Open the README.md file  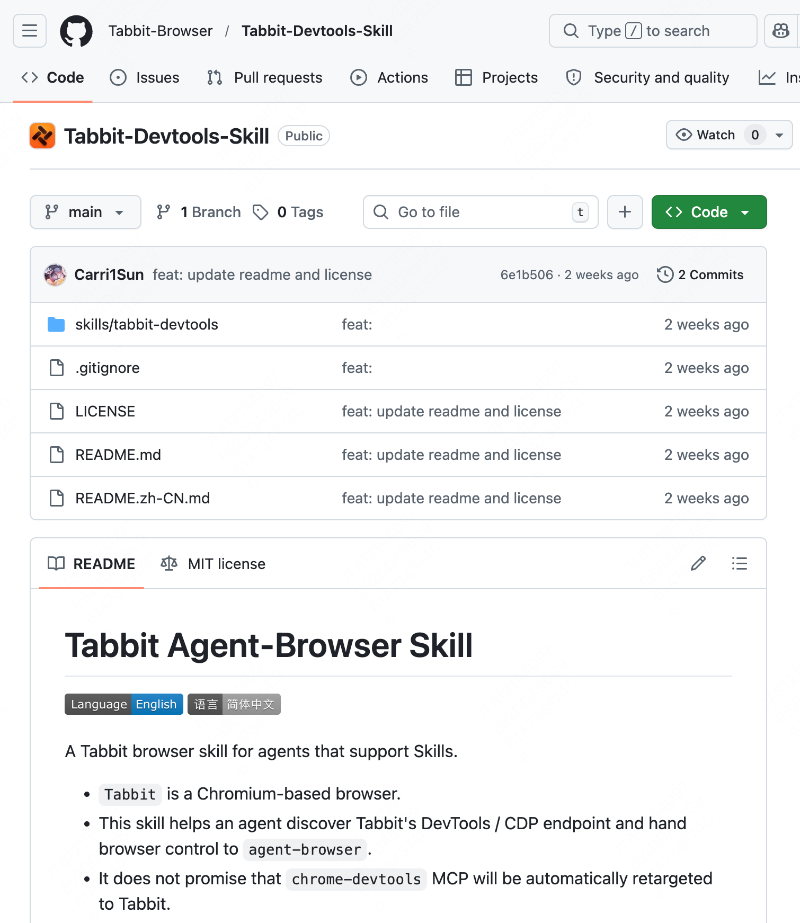[x=118, y=455]
